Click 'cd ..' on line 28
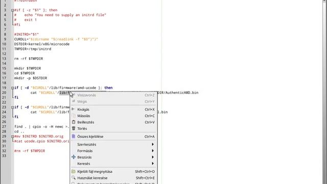The width and height of the screenshot is (327, 184). (19, 131)
